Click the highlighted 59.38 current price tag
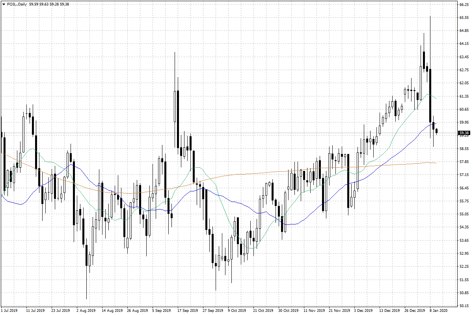 pos(464,133)
